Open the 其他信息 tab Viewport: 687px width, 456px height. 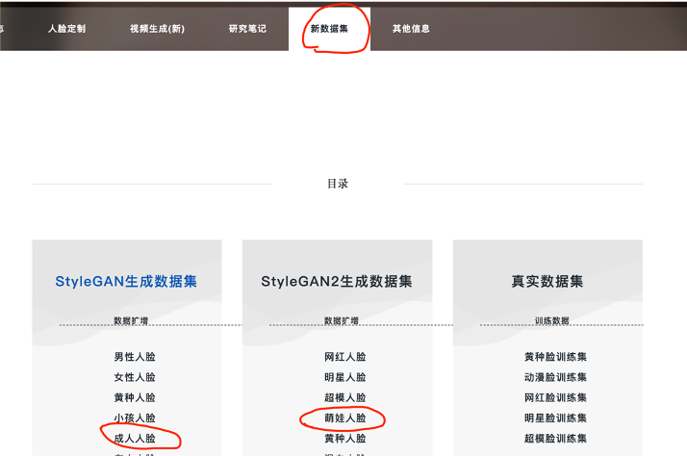tap(411, 29)
